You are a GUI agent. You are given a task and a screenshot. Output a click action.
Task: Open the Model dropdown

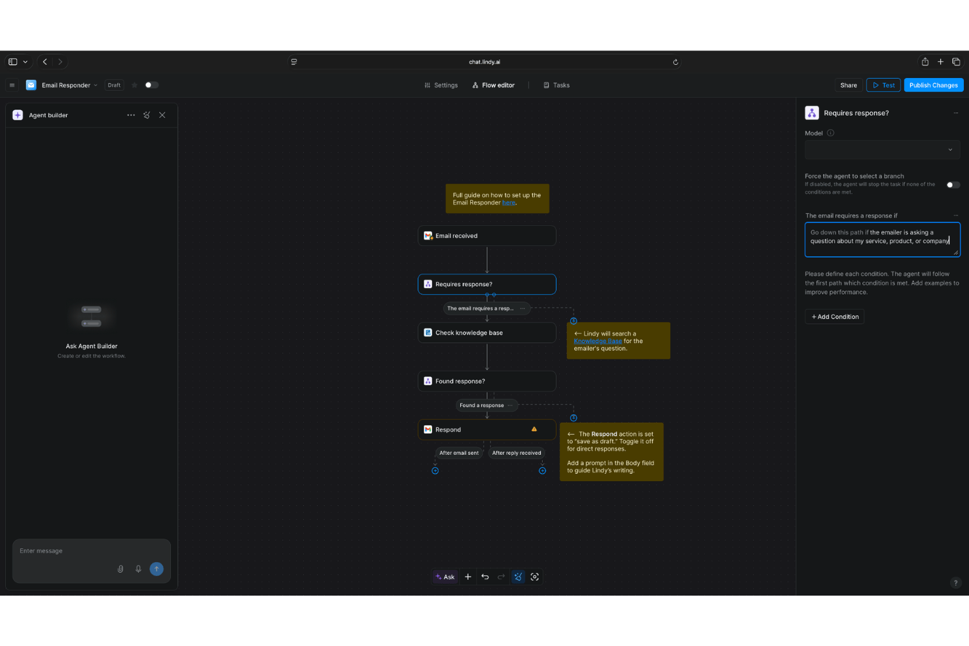point(883,149)
